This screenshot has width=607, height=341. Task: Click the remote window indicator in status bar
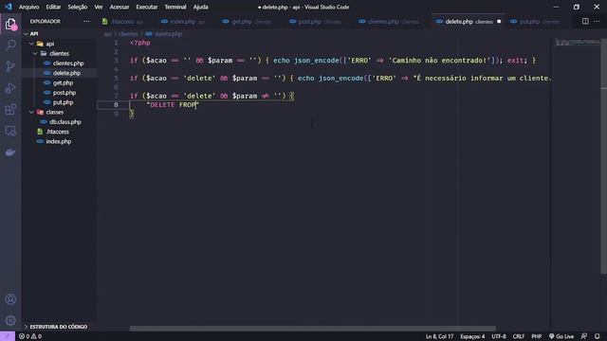[8, 336]
